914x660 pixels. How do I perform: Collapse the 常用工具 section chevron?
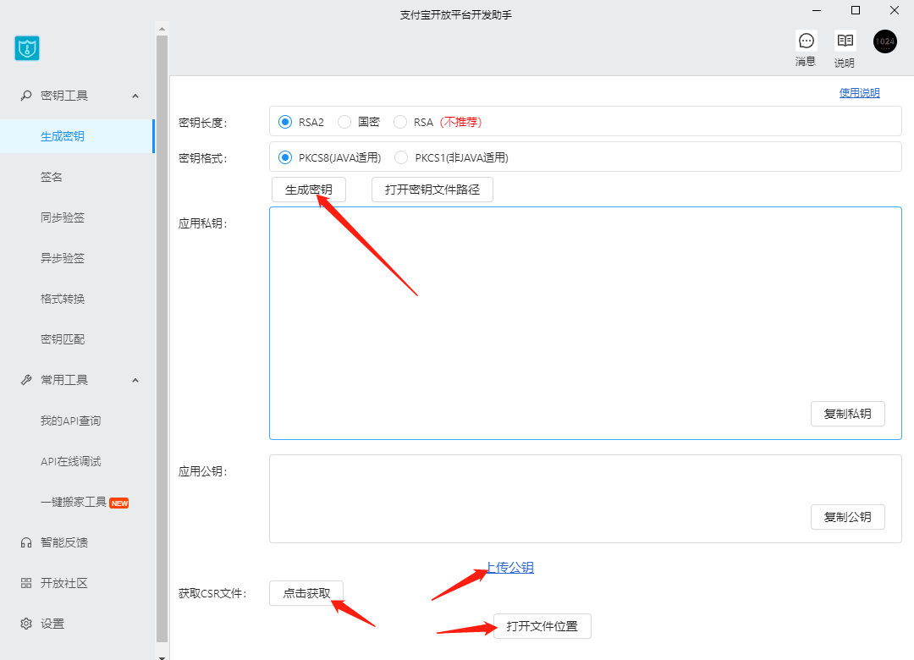pyautogui.click(x=135, y=380)
